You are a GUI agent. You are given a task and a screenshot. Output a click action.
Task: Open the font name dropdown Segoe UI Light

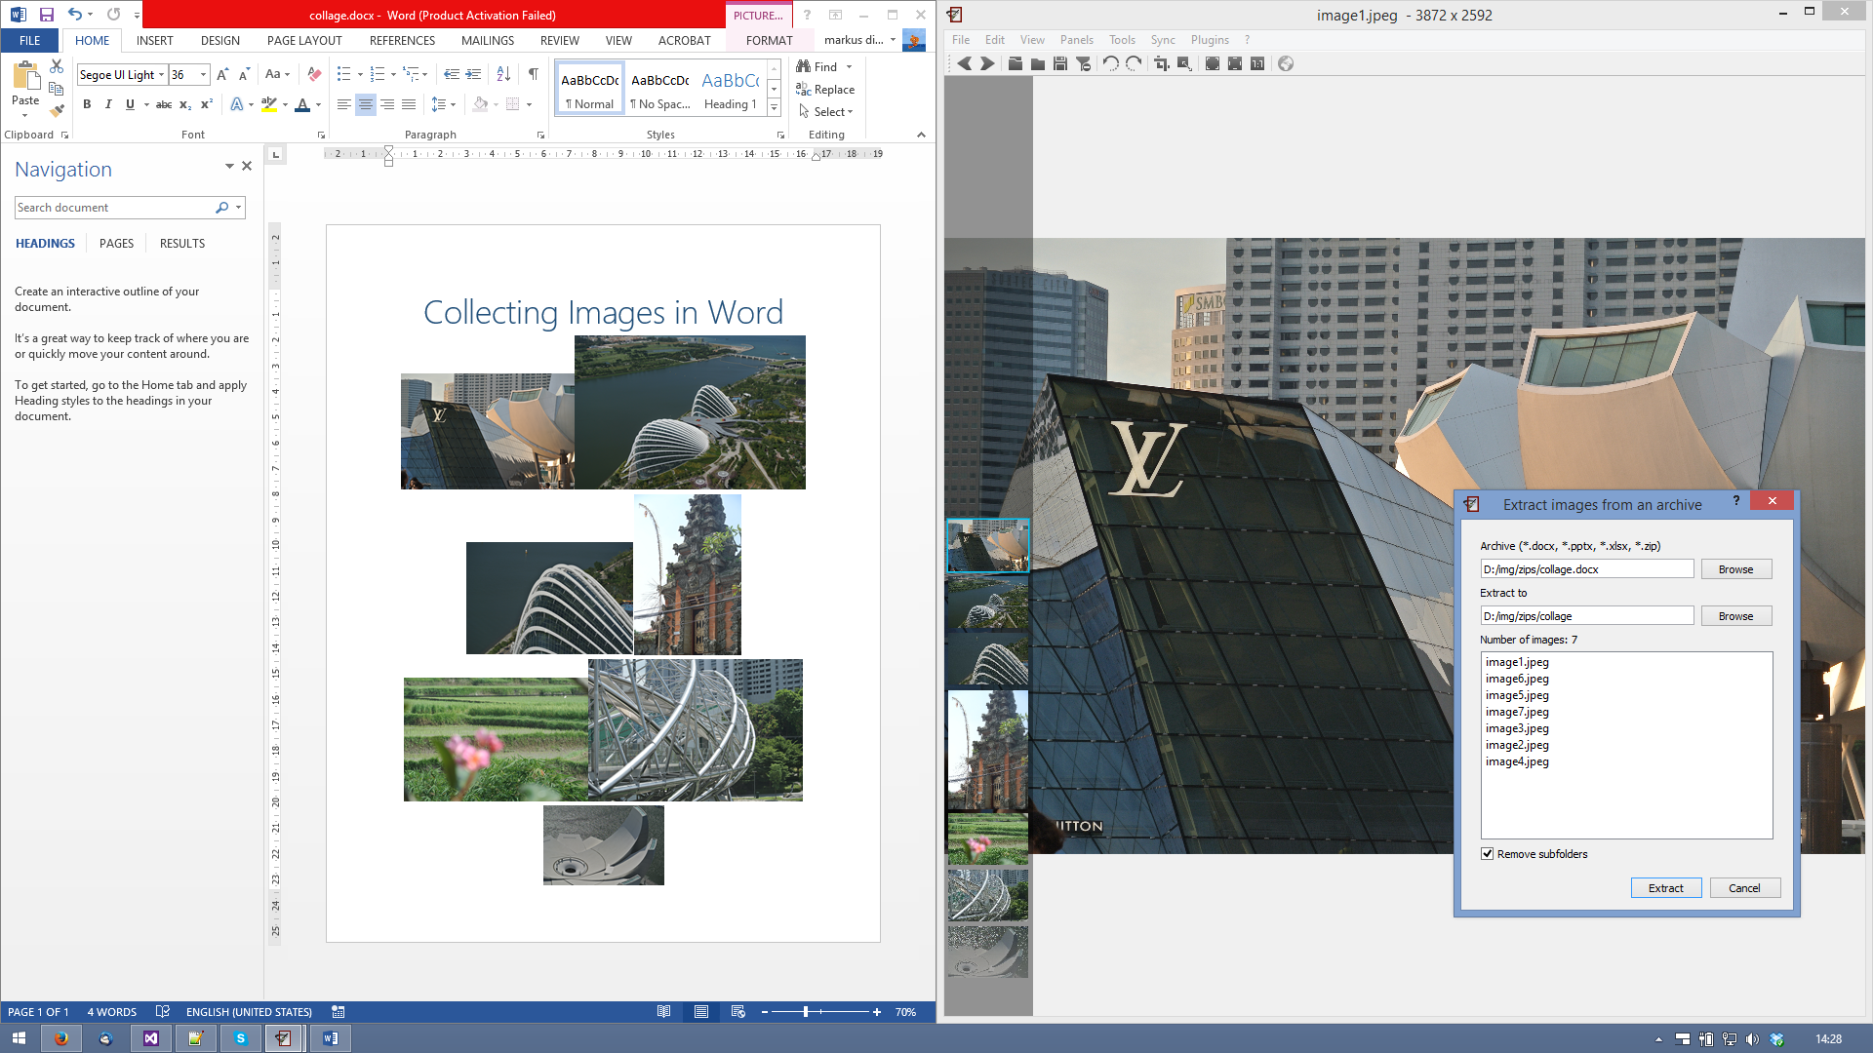coord(161,75)
